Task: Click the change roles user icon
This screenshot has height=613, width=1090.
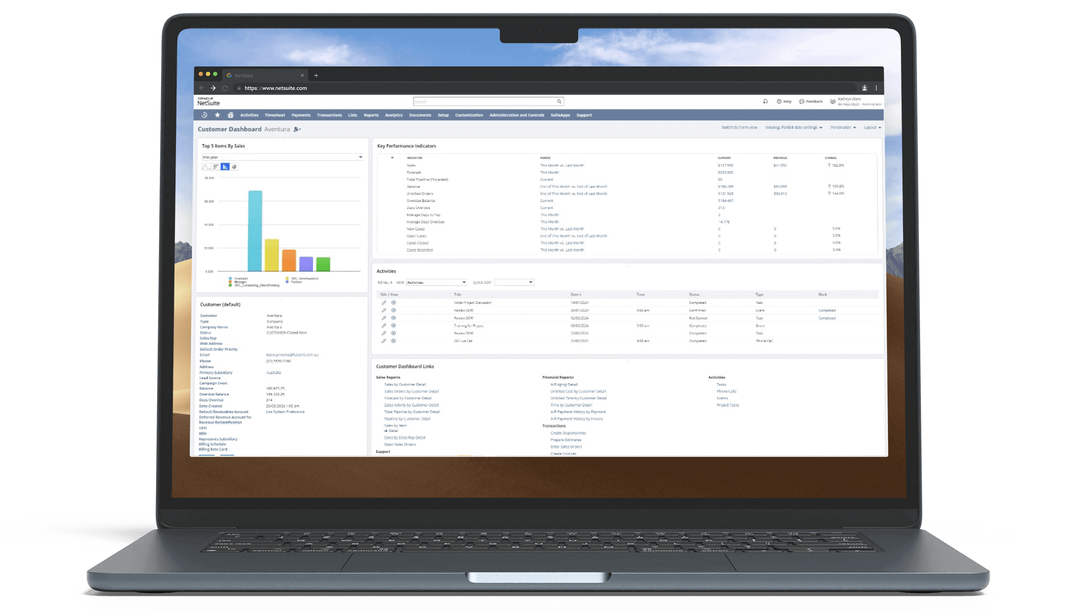Action: tap(833, 101)
